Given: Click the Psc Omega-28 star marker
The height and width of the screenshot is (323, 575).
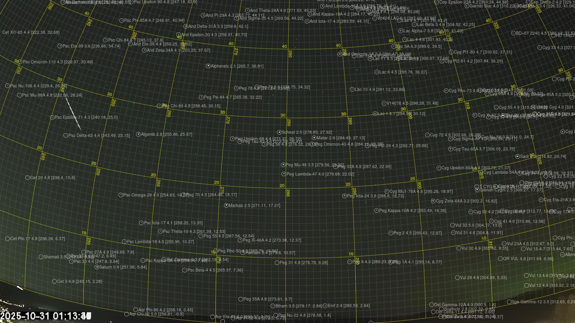Looking at the screenshot, I should (121, 195).
